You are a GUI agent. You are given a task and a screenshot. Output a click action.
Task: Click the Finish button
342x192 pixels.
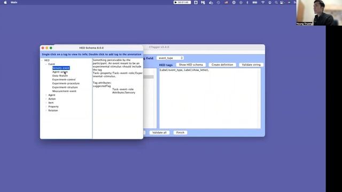(x=180, y=133)
